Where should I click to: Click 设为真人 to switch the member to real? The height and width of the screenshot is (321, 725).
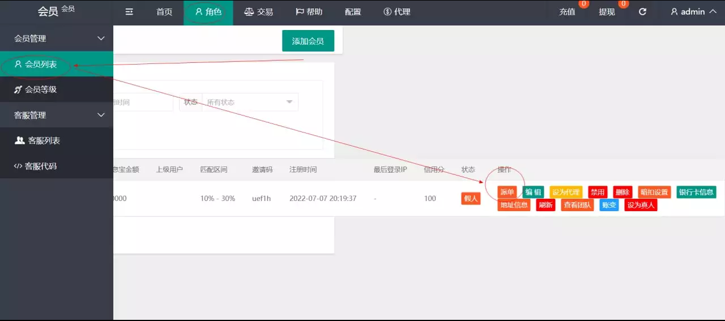641,205
